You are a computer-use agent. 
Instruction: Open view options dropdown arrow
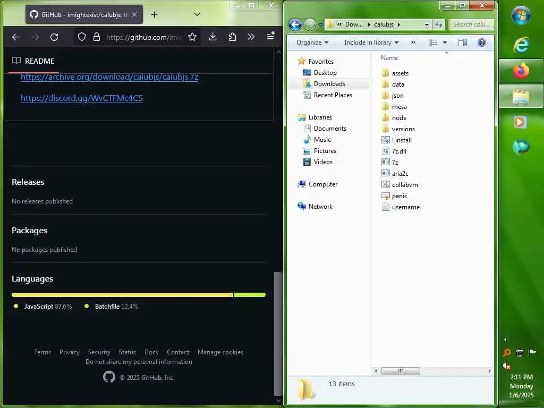click(445, 42)
